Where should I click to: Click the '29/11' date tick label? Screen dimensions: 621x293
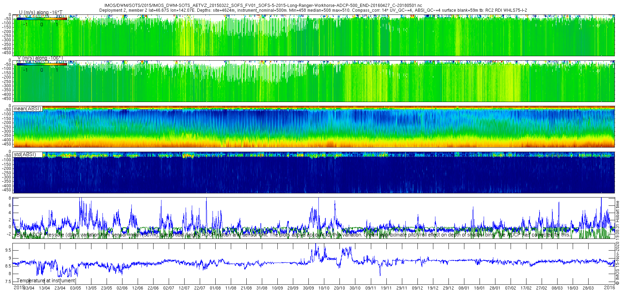pos(402,288)
